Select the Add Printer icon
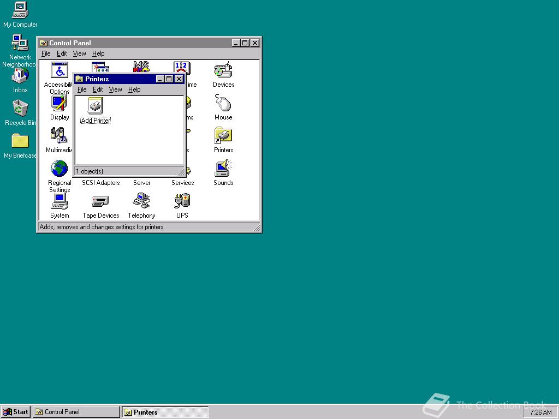 (95, 105)
